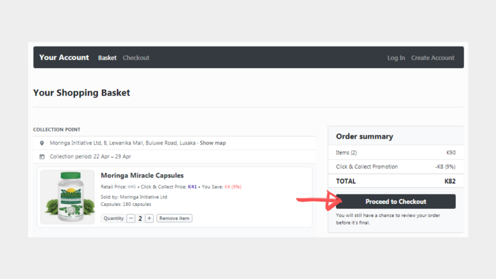Go to the Checkout nav item
The width and height of the screenshot is (496, 279).
click(136, 58)
